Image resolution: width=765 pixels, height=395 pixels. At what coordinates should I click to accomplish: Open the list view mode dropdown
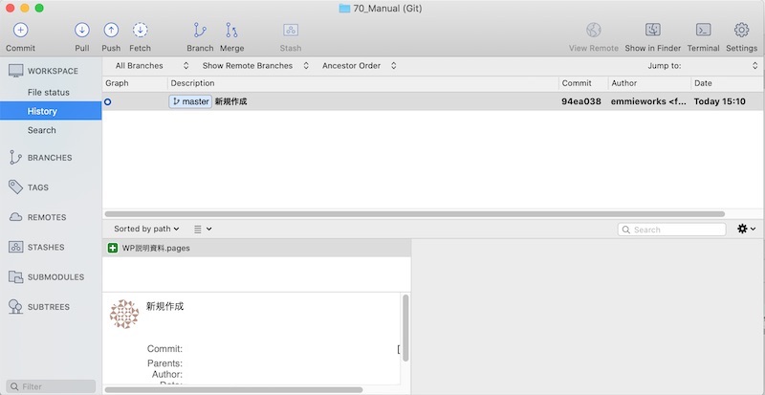[x=203, y=229]
